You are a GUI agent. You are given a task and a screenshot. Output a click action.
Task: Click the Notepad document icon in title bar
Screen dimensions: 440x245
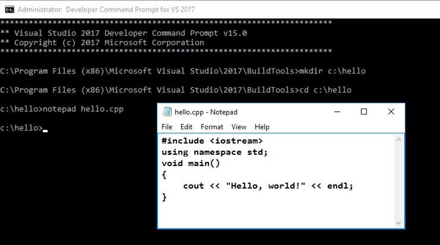167,112
